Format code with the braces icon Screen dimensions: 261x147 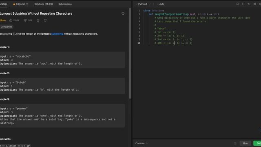[x=243, y=4]
